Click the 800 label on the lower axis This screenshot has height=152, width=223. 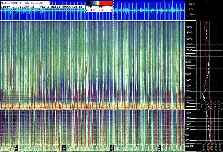pyautogui.click(x=188, y=129)
